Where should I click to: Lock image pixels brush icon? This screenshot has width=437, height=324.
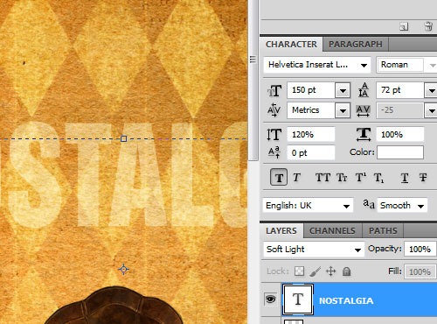[316, 271]
